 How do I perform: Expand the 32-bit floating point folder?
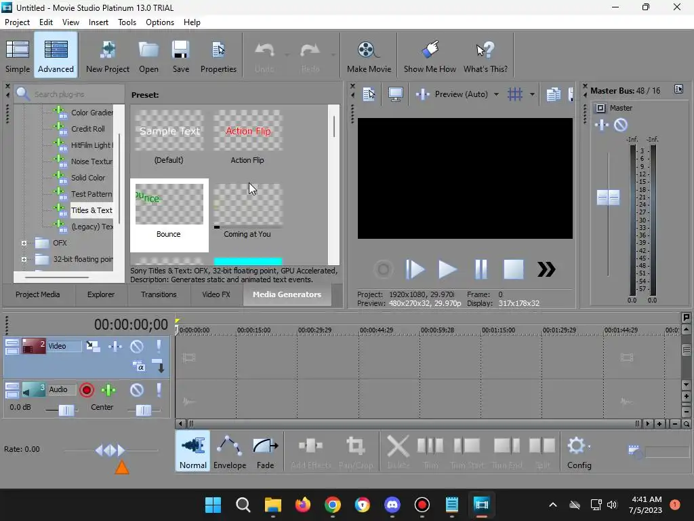click(24, 259)
